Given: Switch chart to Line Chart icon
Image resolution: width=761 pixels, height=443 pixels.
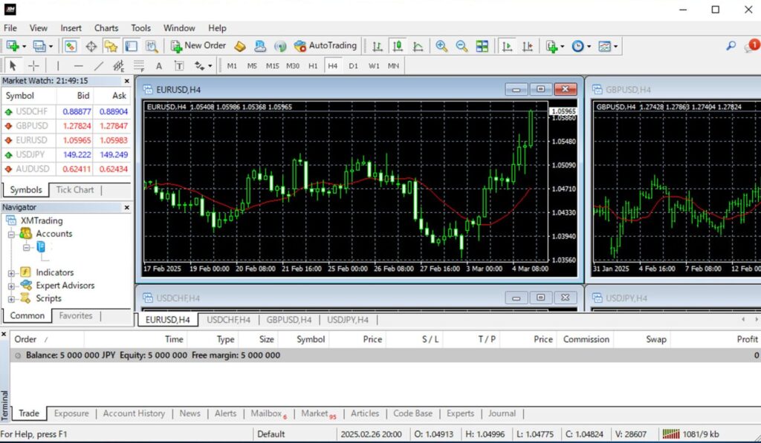Looking at the screenshot, I should pyautogui.click(x=418, y=46).
